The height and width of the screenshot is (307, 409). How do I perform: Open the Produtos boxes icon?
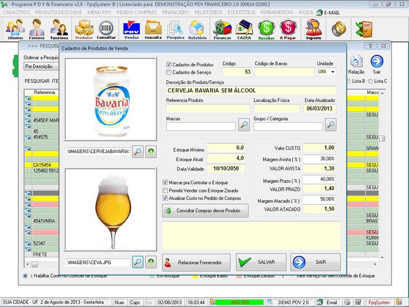pyautogui.click(x=84, y=29)
